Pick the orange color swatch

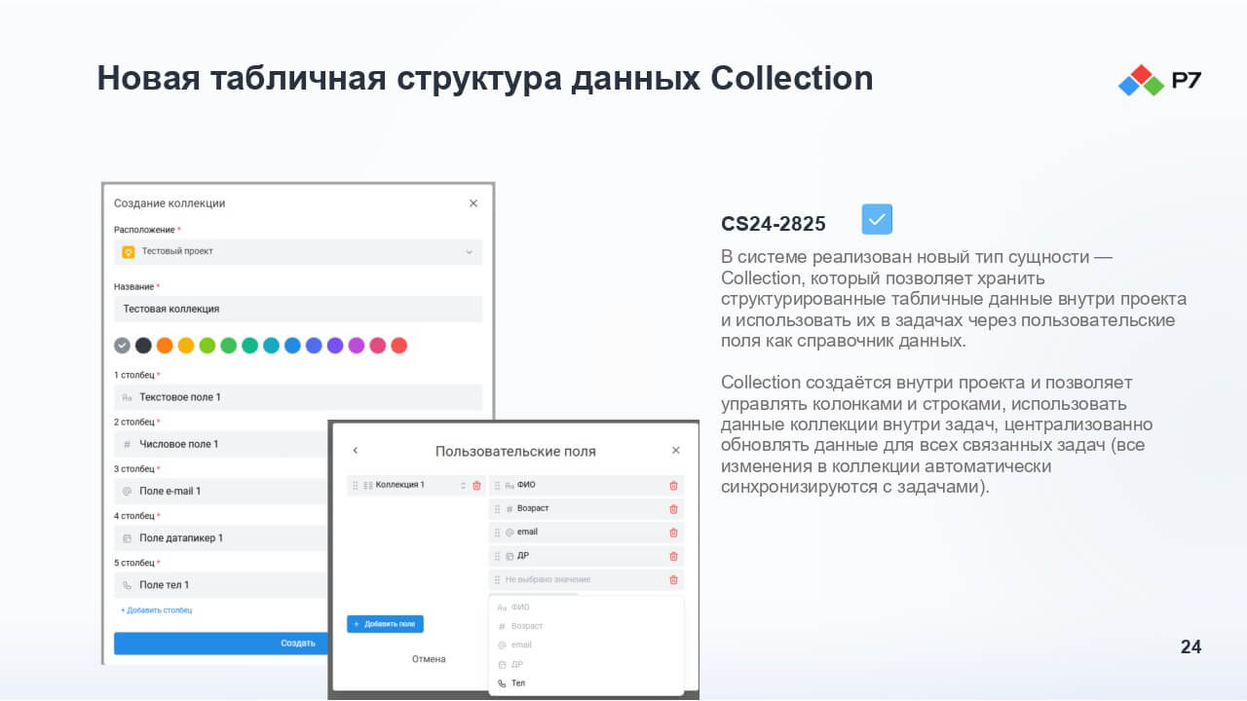[165, 346]
